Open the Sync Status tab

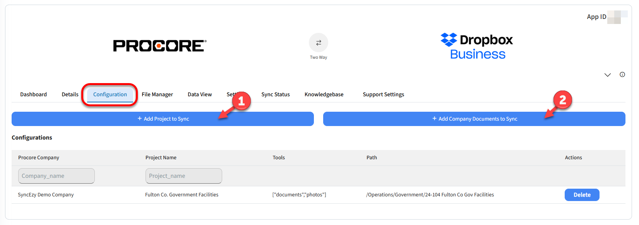(x=276, y=94)
